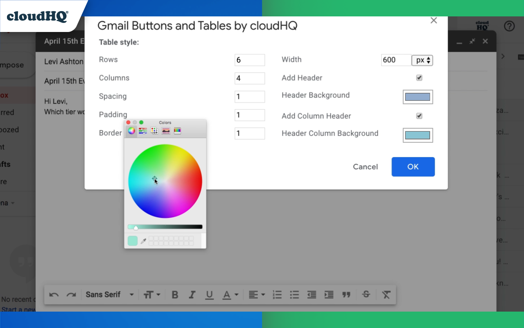This screenshot has width=524, height=328.
Task: Insert a numbered list
Action: pyautogui.click(x=277, y=294)
